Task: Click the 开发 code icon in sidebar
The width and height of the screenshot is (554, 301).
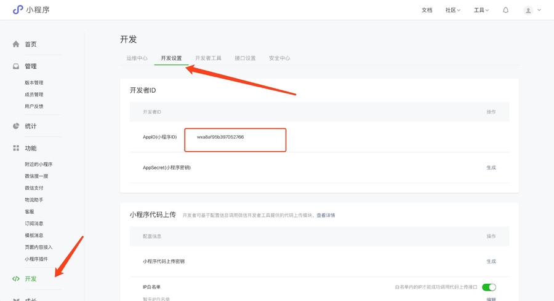Action: (x=16, y=279)
